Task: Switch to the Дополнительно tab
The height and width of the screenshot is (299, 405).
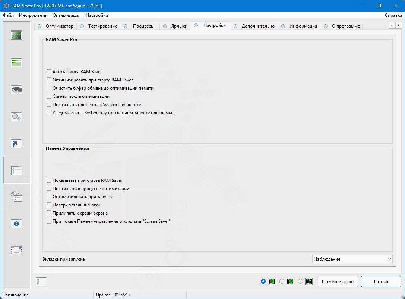Action: tap(254, 26)
